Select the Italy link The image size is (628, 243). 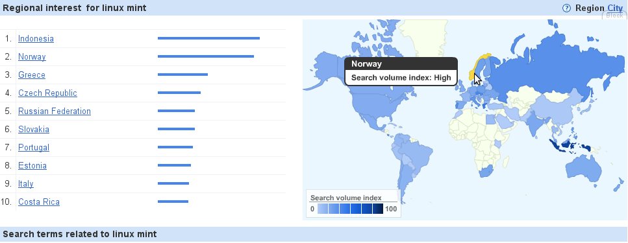(x=25, y=184)
